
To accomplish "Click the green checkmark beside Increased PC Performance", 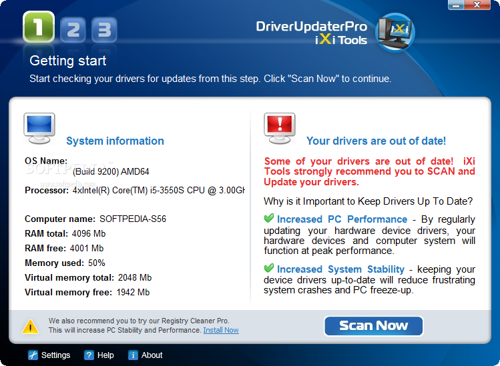I will tap(269, 218).
